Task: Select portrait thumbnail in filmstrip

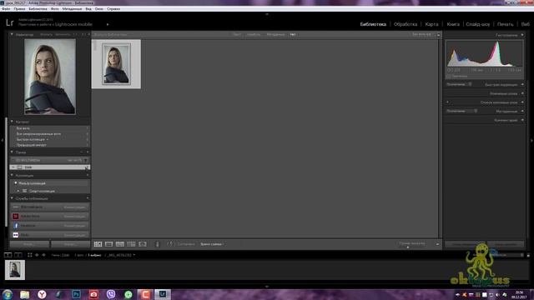Action: pyautogui.click(x=15, y=270)
